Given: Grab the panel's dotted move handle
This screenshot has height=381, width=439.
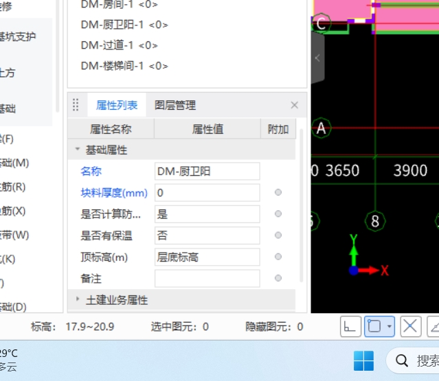Looking at the screenshot, I should pyautogui.click(x=76, y=105).
